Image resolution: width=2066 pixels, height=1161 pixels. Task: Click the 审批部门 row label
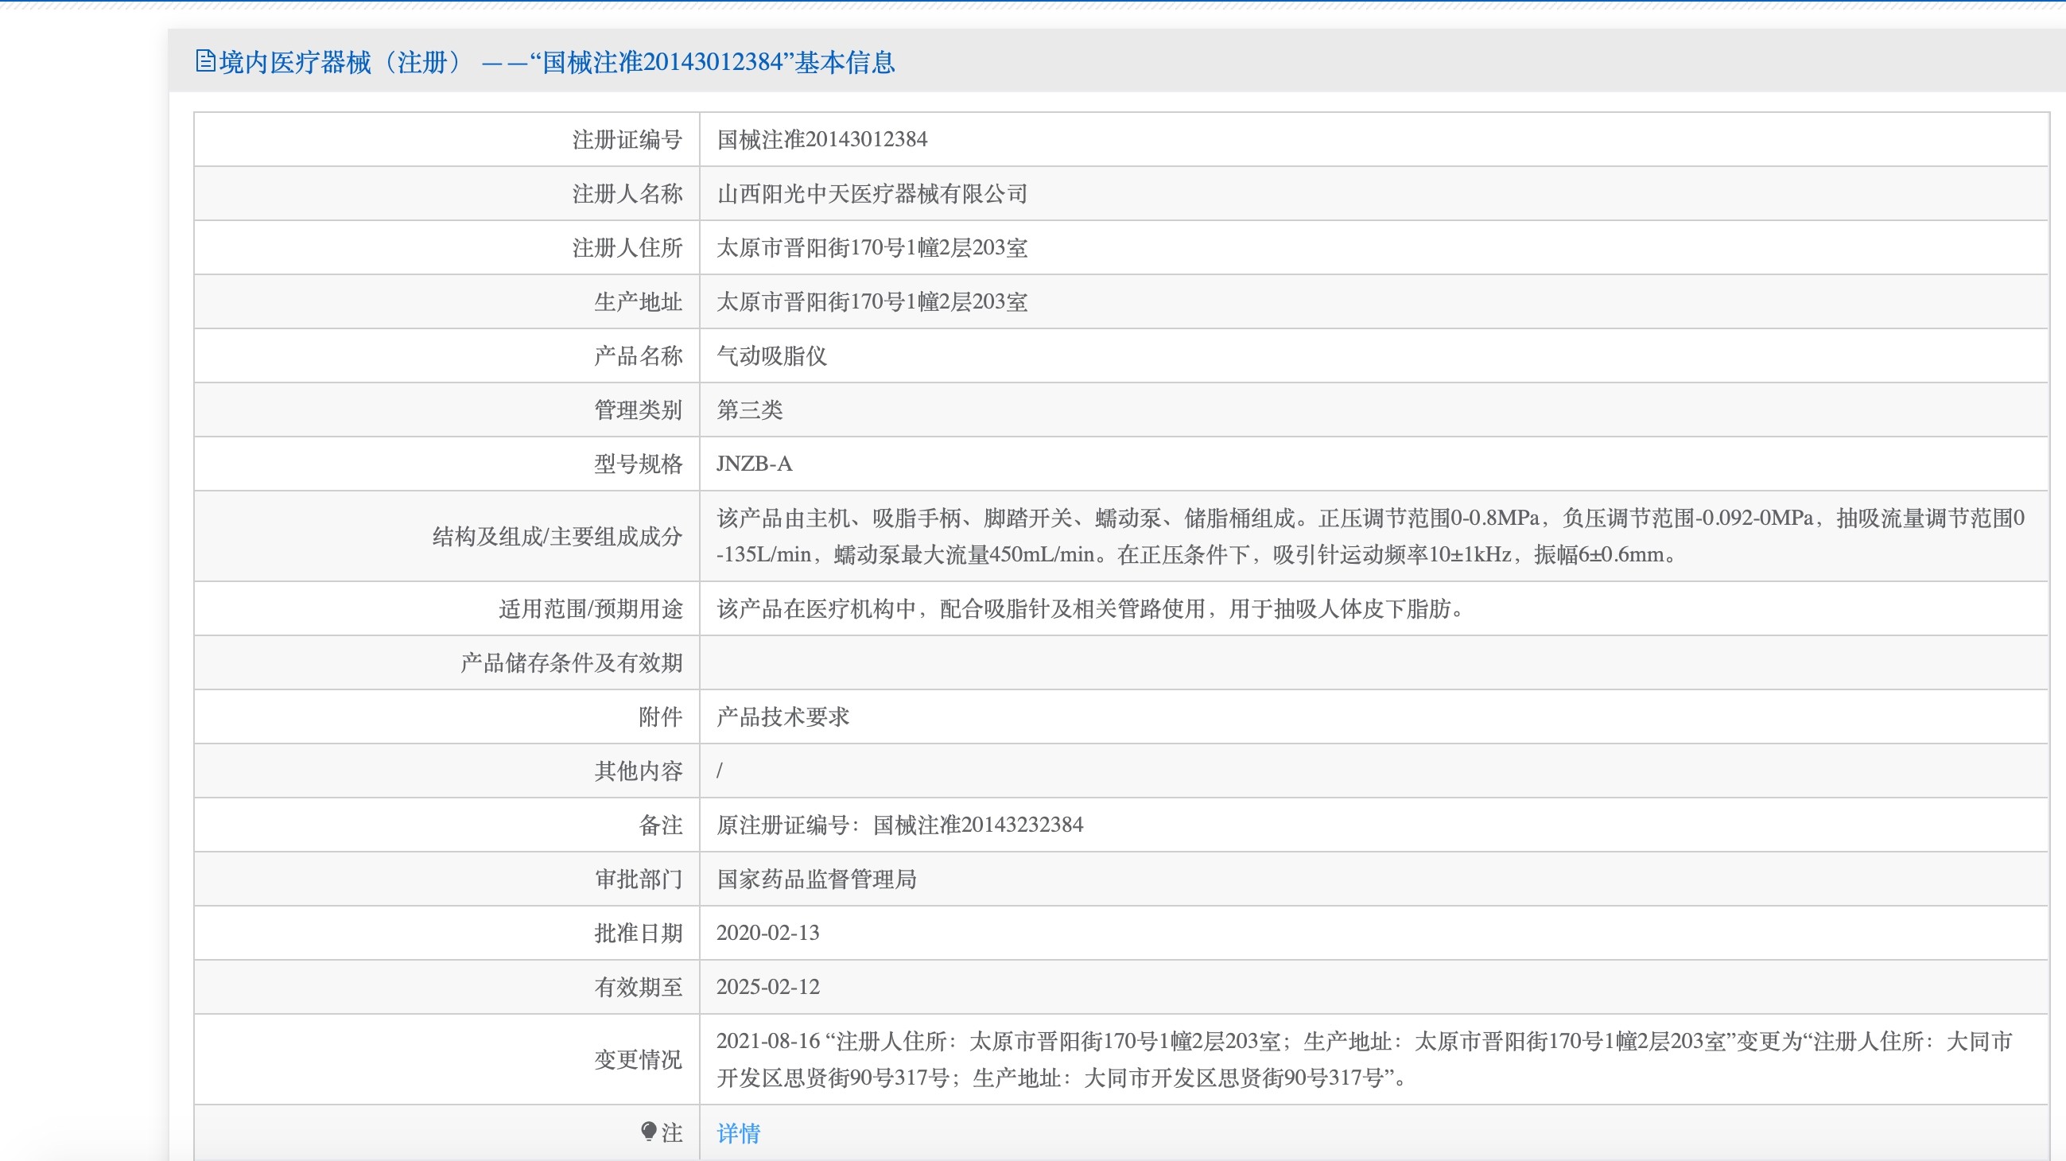[x=639, y=879]
